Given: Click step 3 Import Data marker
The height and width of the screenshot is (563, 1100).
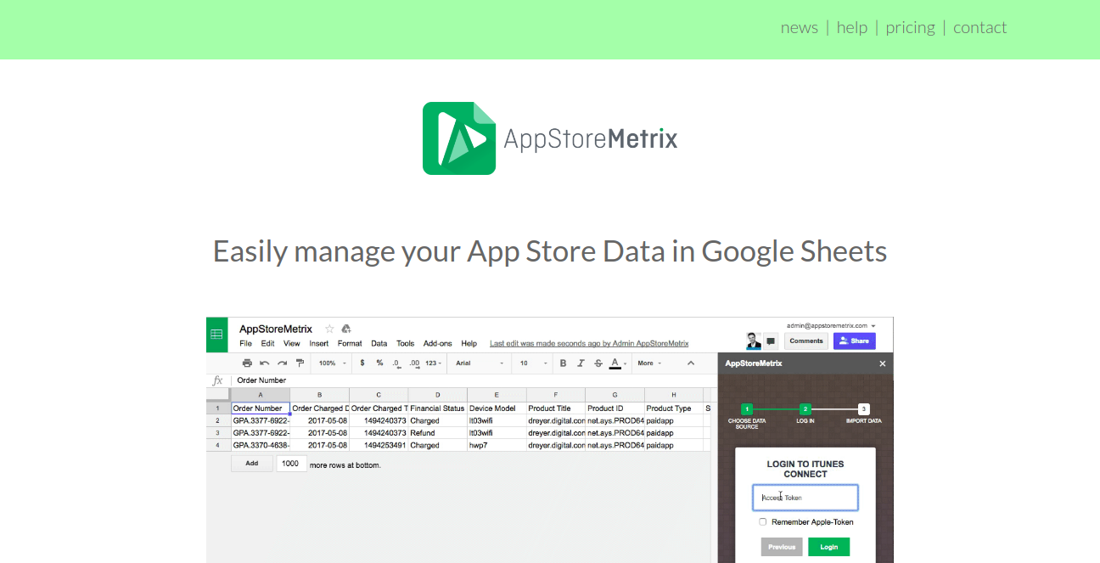Looking at the screenshot, I should pos(864,409).
